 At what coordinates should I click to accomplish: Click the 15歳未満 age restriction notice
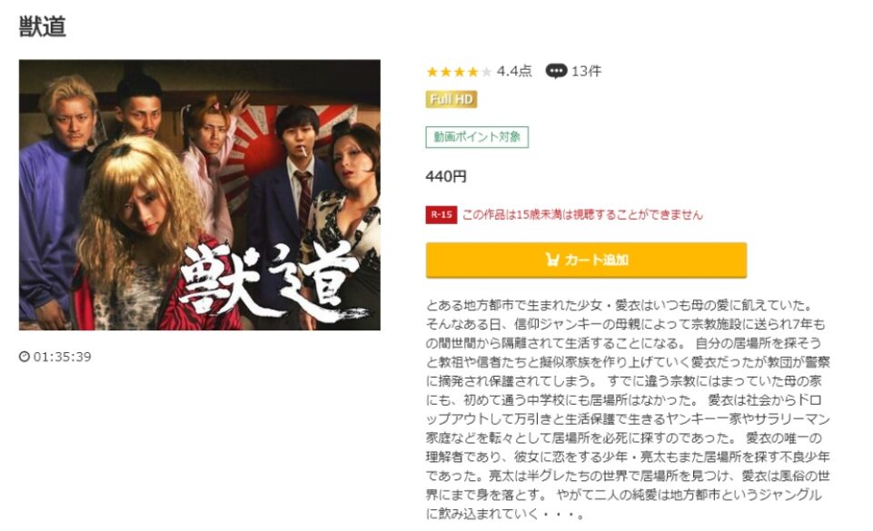pyautogui.click(x=582, y=214)
